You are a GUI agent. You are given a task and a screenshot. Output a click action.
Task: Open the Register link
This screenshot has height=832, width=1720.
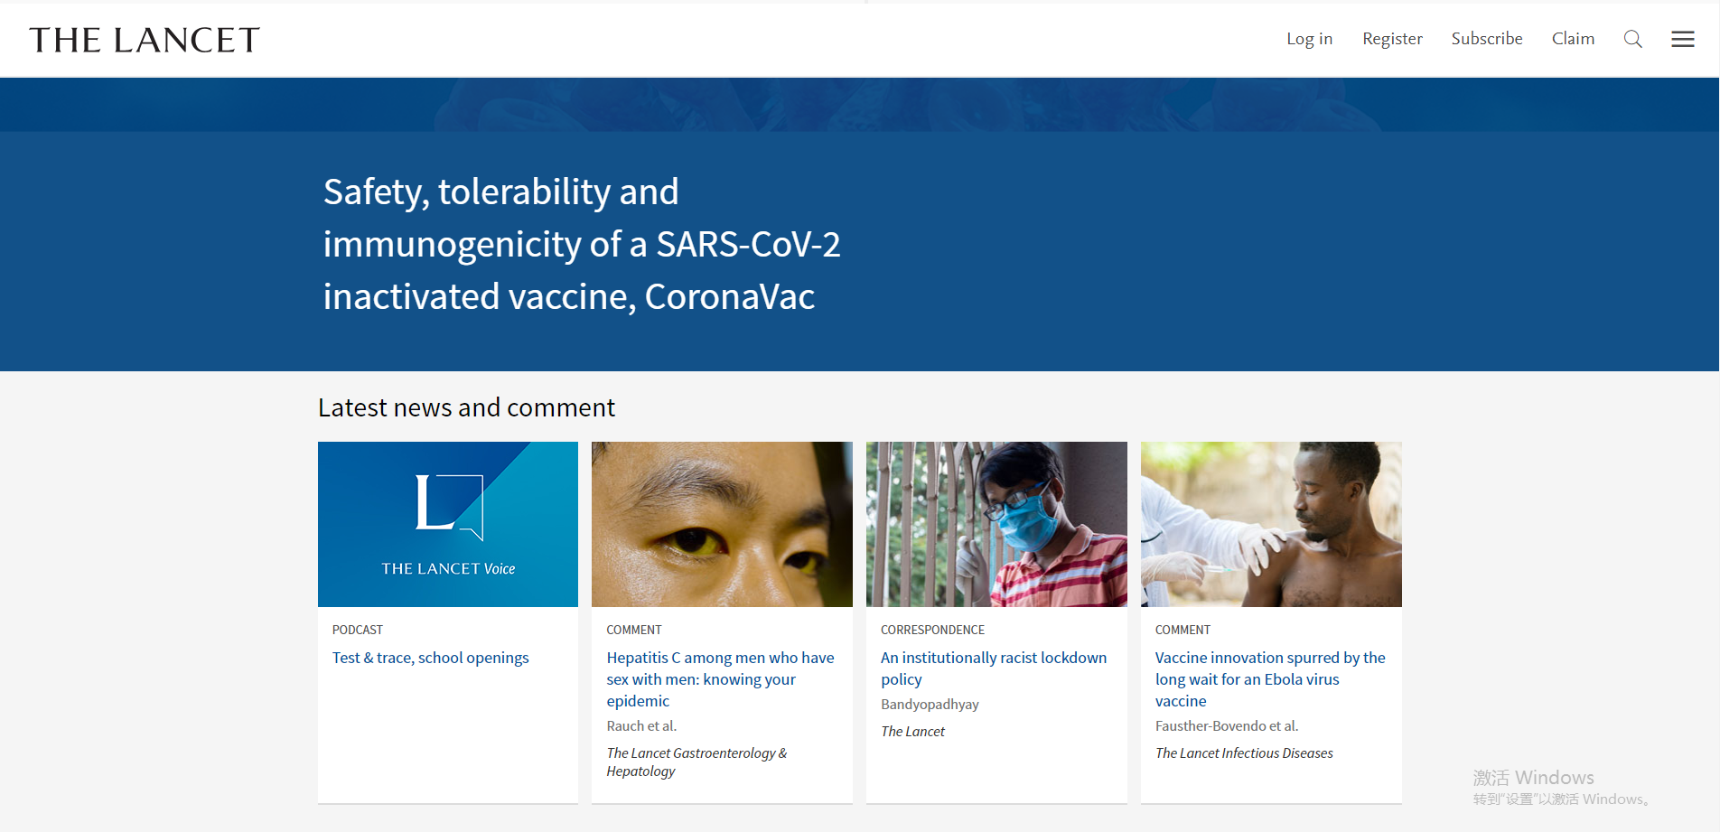point(1392,39)
